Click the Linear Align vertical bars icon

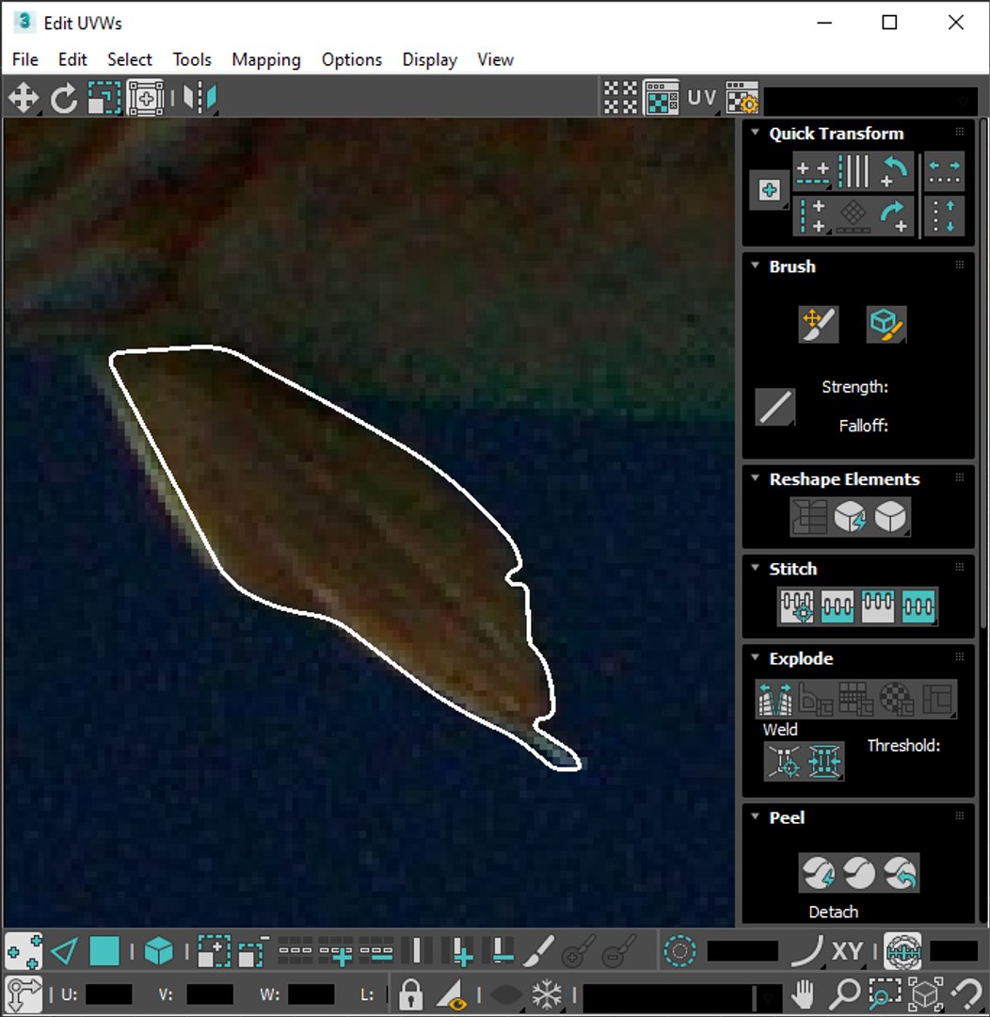(853, 171)
